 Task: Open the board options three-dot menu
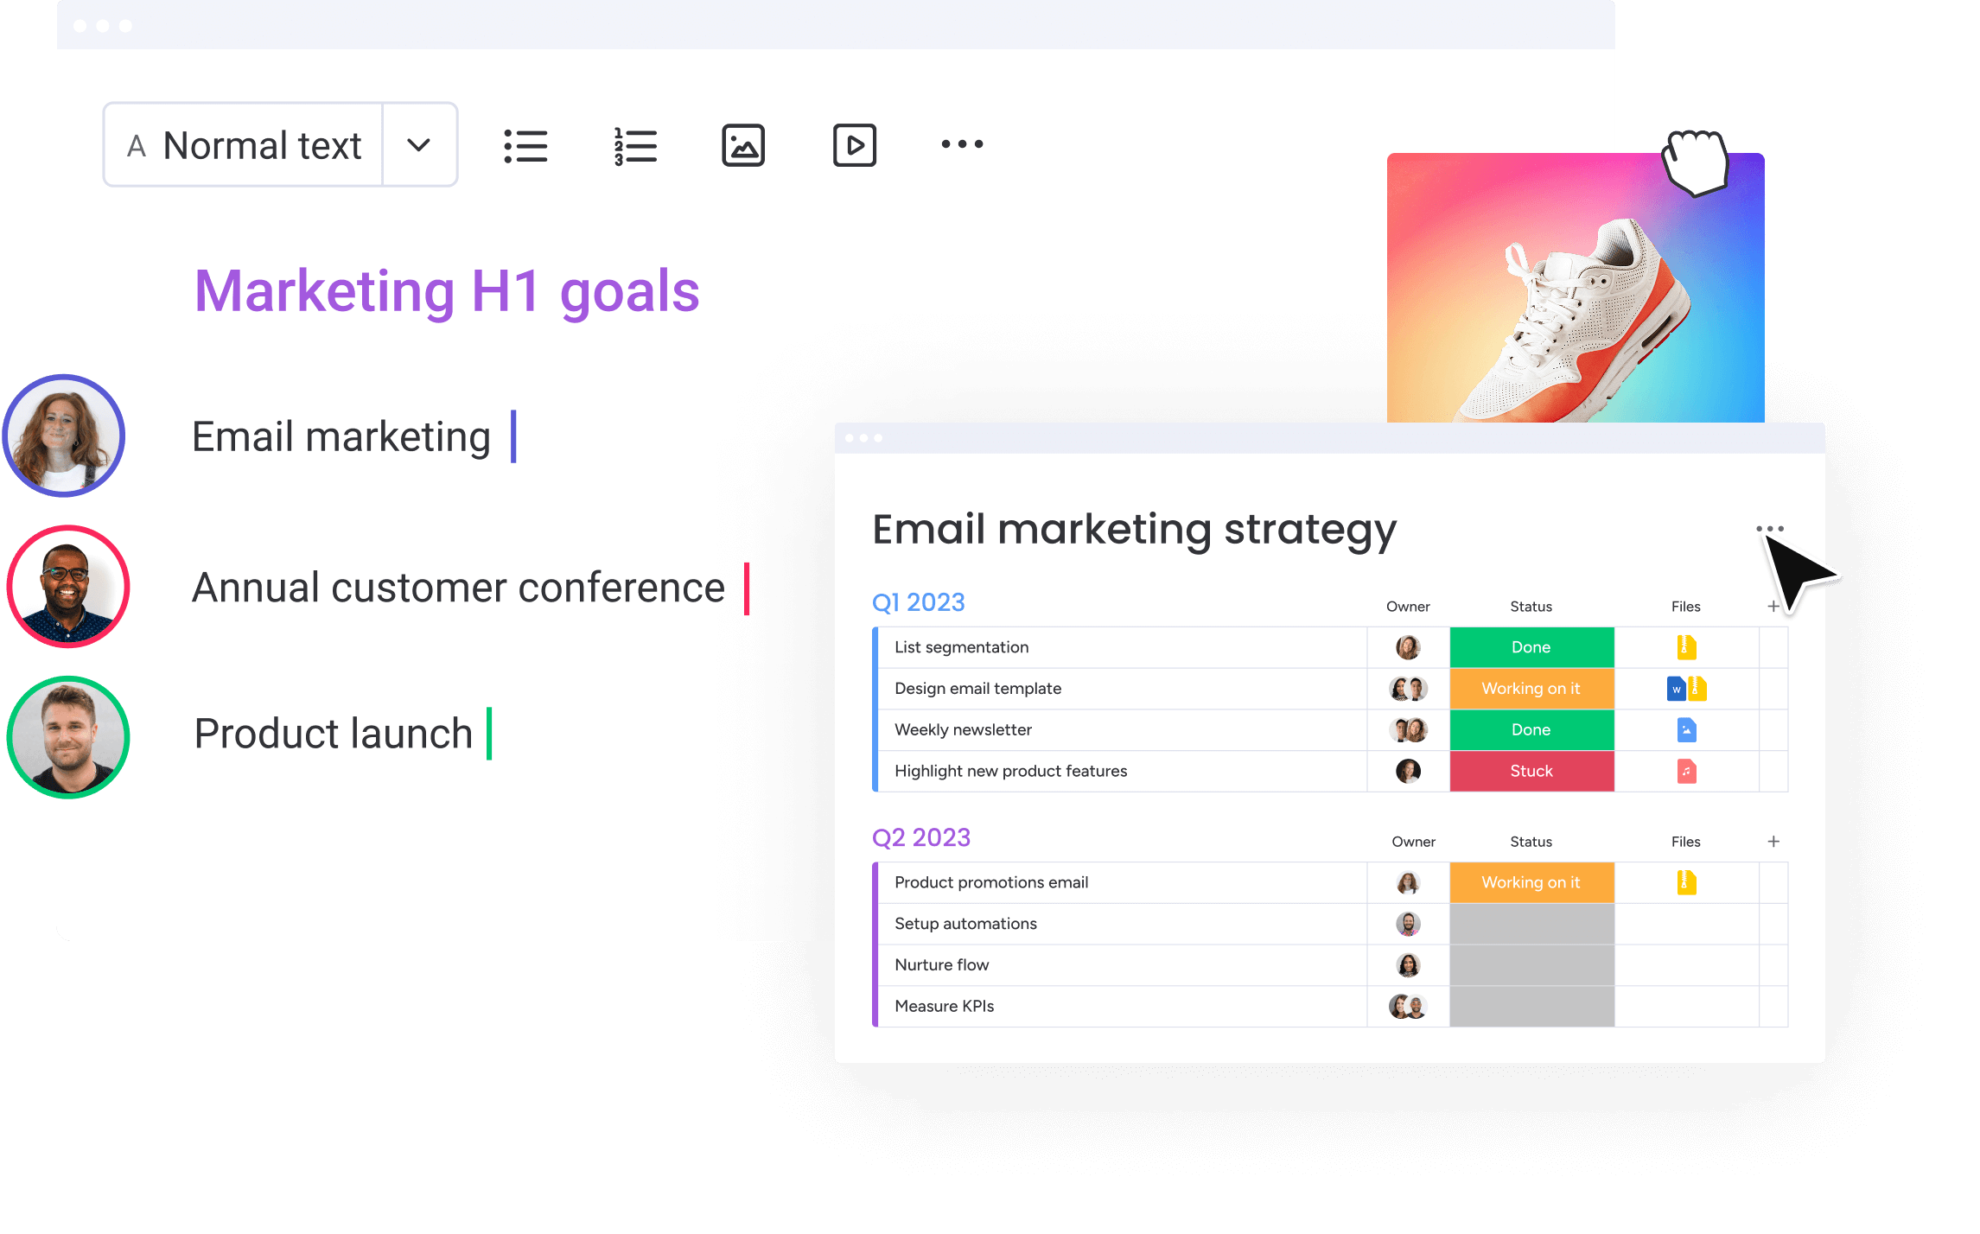pyautogui.click(x=1770, y=529)
